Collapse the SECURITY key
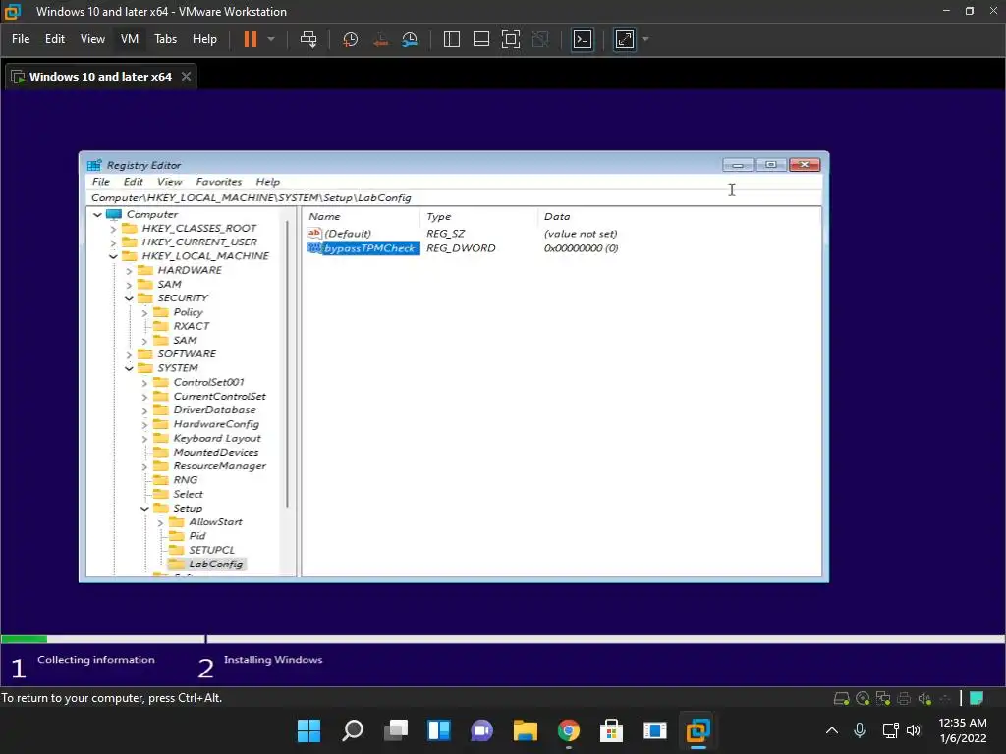 pyautogui.click(x=129, y=298)
